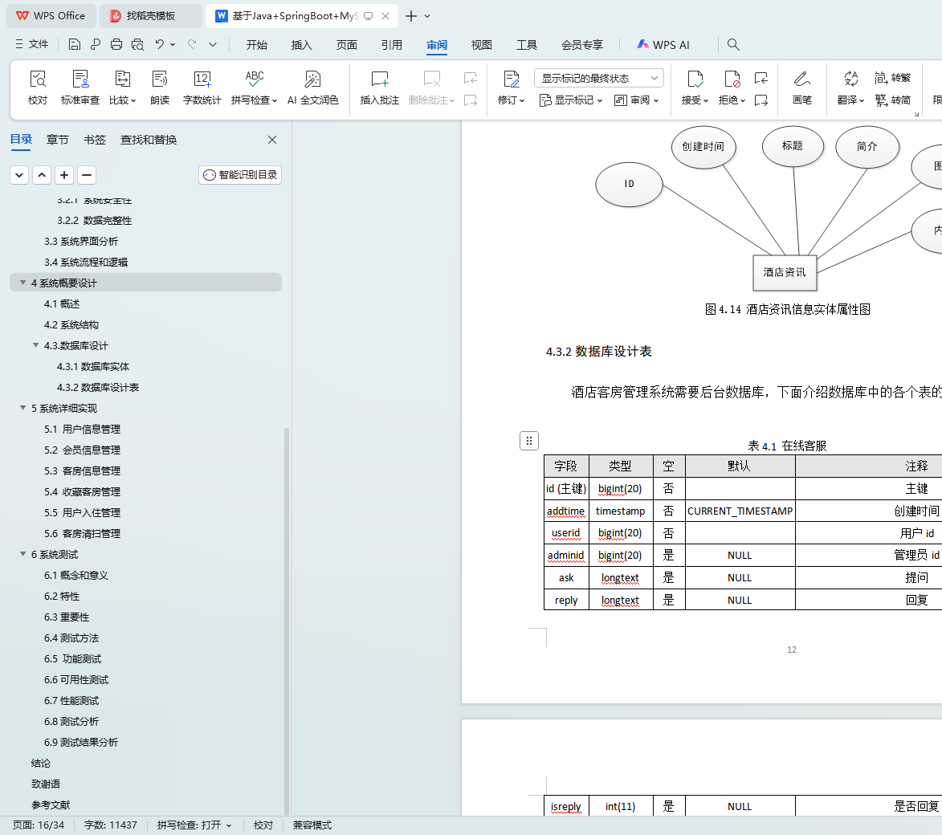
Task: Jump to 4.3.2 数据库设计表 heading
Action: click(98, 387)
